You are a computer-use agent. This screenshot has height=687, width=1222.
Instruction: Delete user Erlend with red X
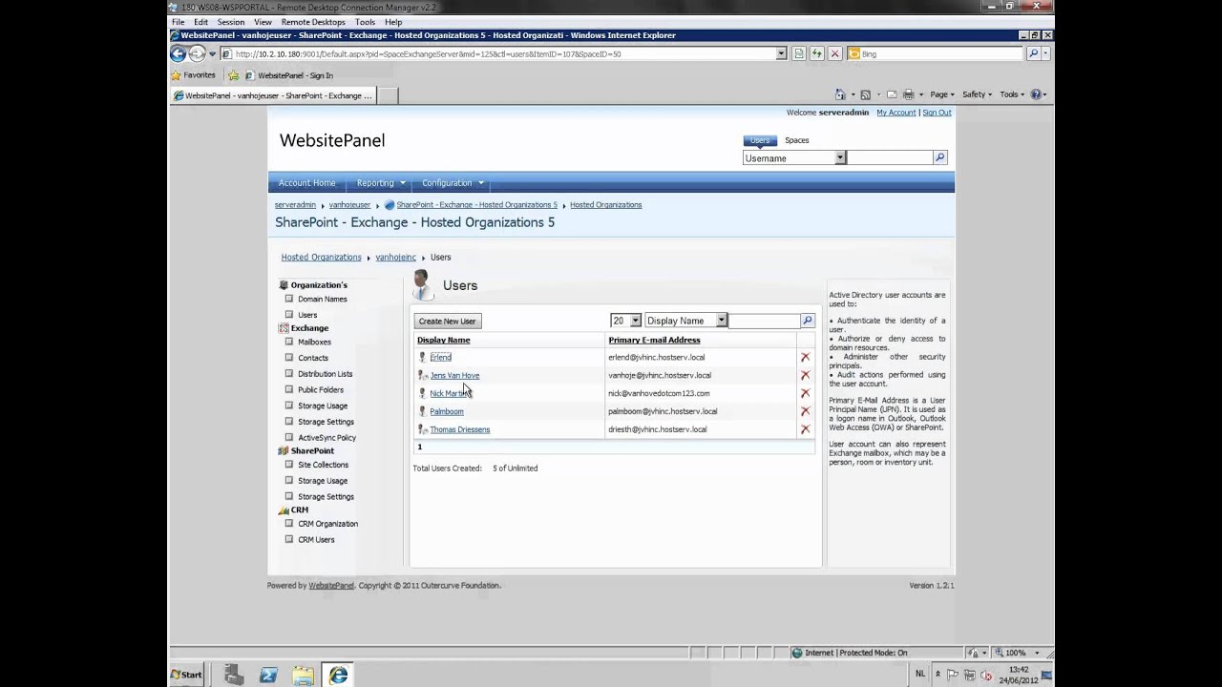tap(805, 358)
